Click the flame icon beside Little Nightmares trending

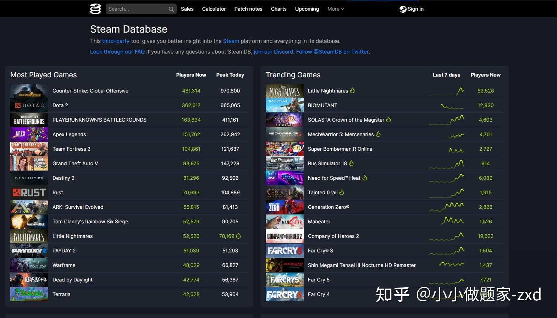tap(352, 90)
